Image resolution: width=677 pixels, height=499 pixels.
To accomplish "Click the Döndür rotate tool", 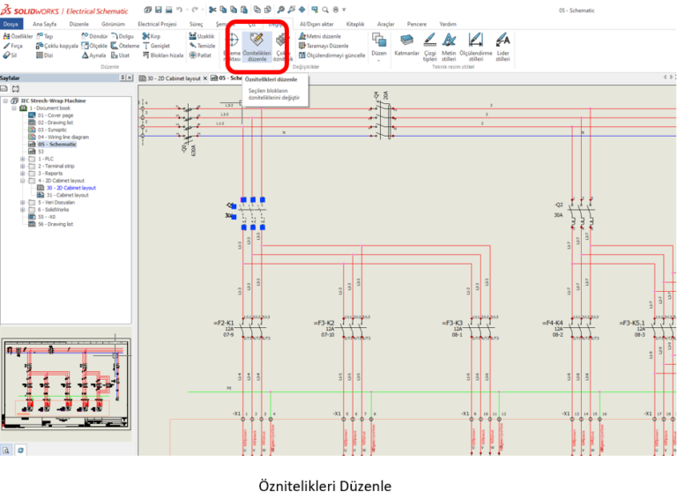I will pyautogui.click(x=92, y=35).
